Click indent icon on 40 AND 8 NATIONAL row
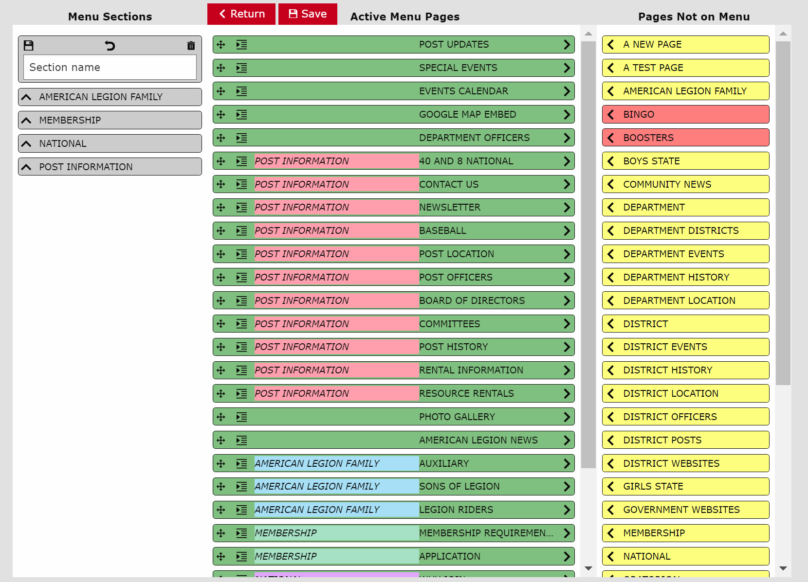The height and width of the screenshot is (582, 808). (242, 161)
